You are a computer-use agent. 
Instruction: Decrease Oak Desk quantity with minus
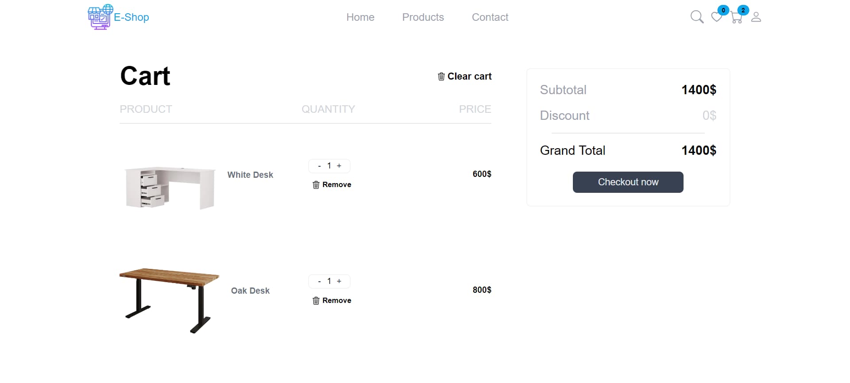click(319, 281)
